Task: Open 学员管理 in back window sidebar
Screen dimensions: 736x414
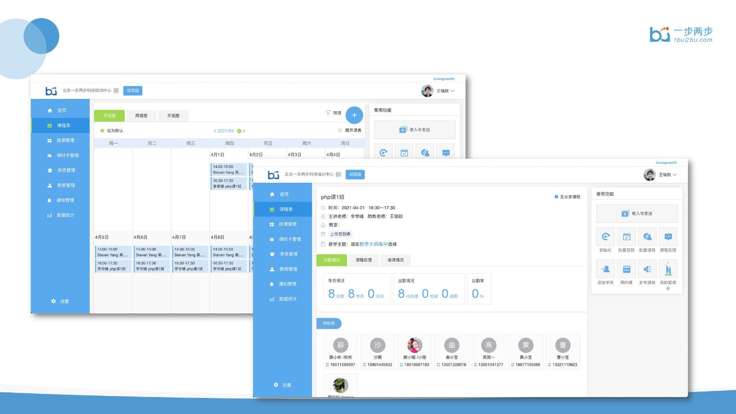Action: click(60, 170)
